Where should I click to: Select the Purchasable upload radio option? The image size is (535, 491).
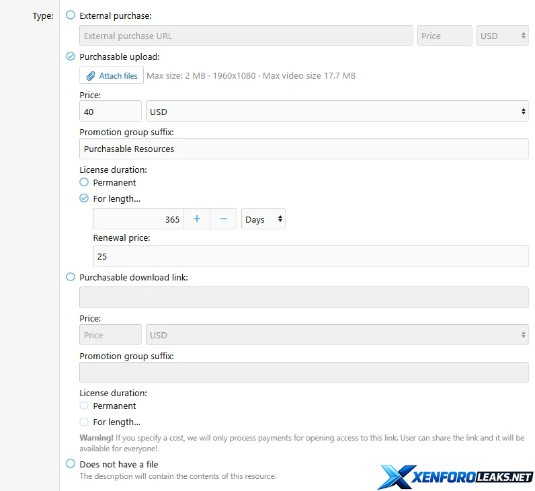pos(71,56)
